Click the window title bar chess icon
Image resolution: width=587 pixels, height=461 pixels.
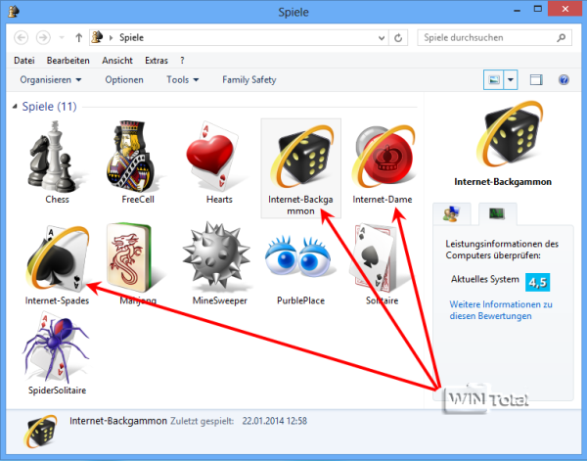point(14,12)
